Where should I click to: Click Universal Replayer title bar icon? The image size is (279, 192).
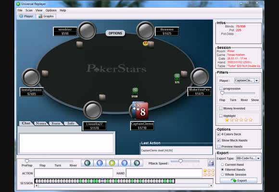coord(18,4)
